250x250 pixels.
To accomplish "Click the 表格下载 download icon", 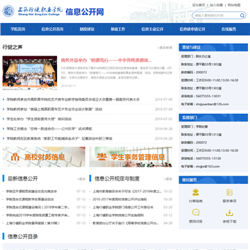I will [x=229, y=212].
